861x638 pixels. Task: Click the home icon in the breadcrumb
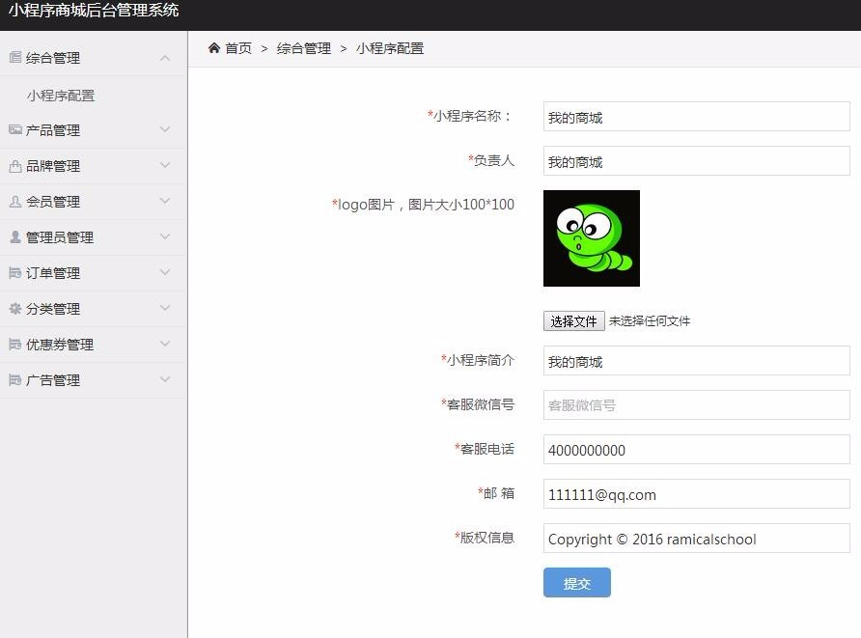pos(213,46)
